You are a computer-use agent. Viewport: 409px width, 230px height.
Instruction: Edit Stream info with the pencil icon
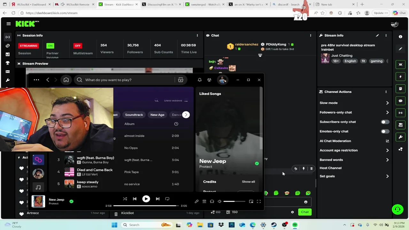click(377, 35)
